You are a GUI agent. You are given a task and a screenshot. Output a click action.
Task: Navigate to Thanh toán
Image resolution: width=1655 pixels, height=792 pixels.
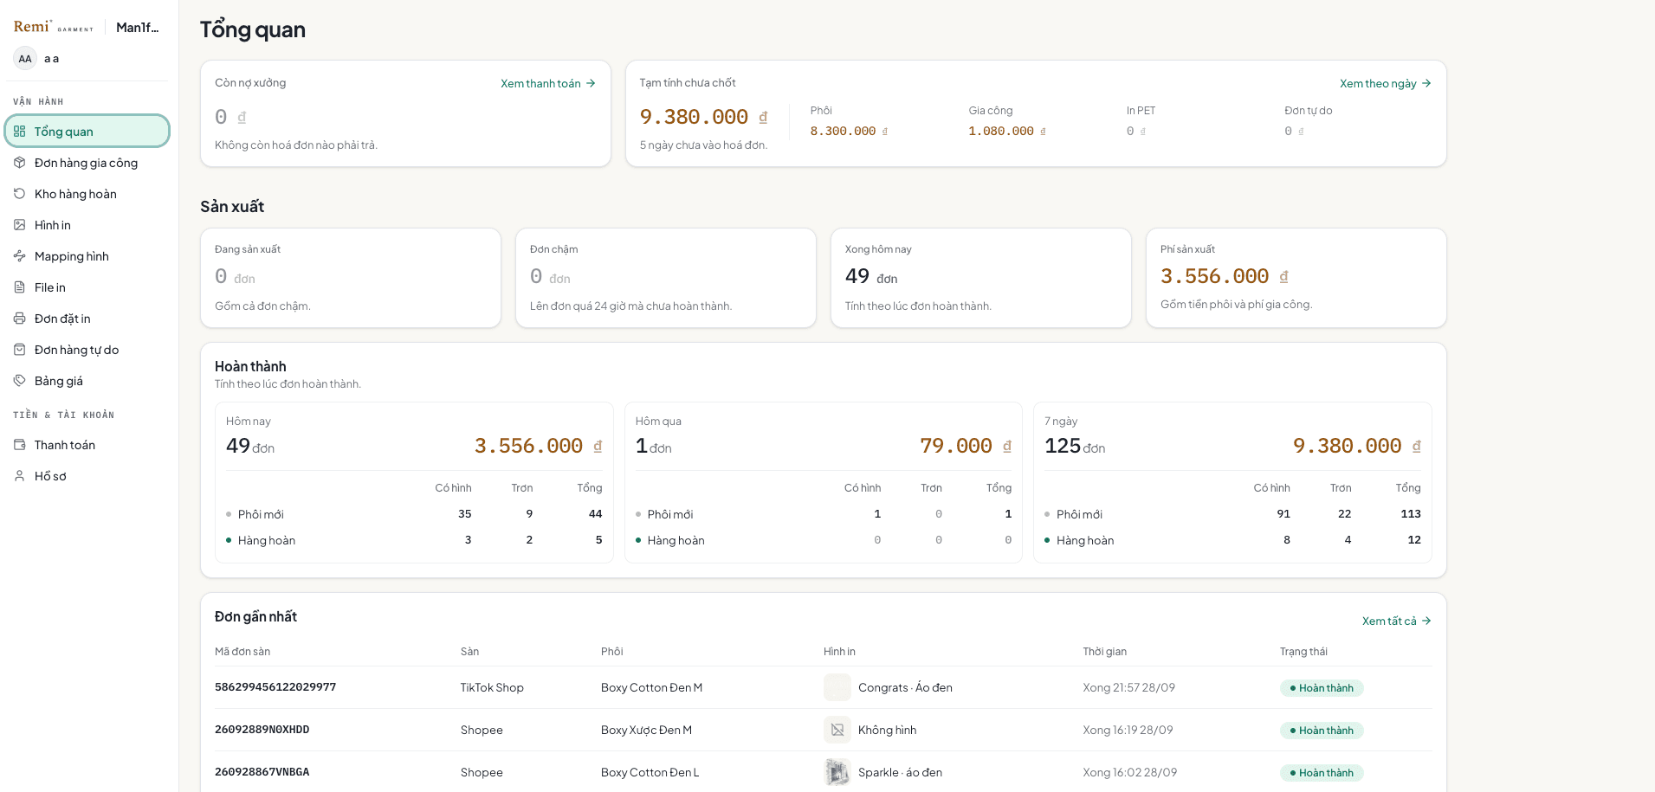[x=87, y=445]
